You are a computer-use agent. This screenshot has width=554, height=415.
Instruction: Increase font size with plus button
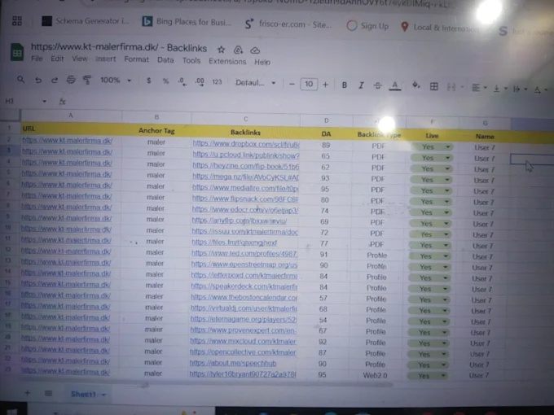point(326,85)
